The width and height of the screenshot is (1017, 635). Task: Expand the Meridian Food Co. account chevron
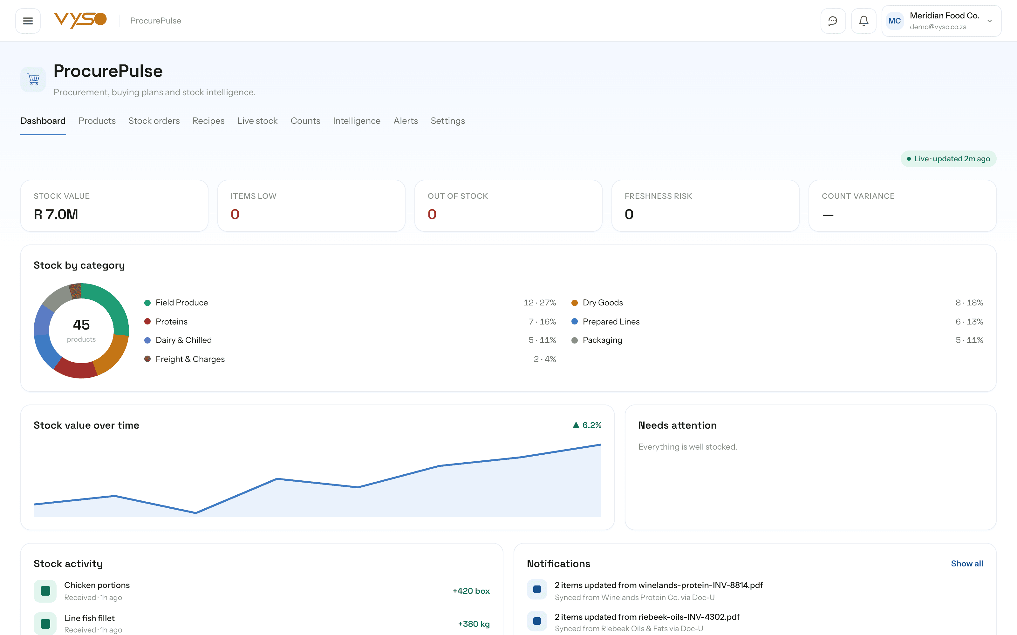coord(990,21)
